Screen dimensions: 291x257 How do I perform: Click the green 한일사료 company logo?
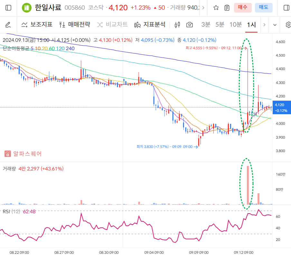[27, 8]
